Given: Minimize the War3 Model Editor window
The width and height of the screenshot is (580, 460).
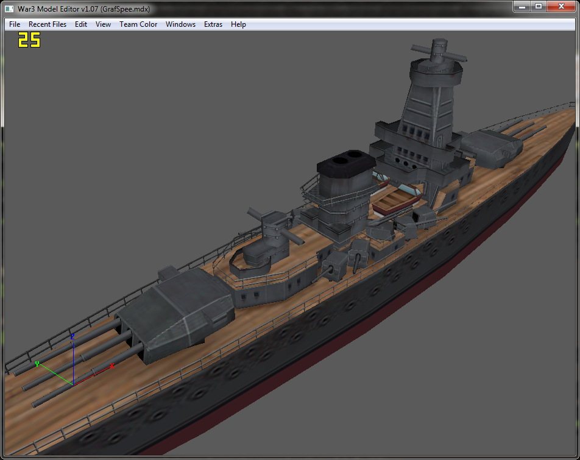Looking at the screenshot, I should 522,6.
